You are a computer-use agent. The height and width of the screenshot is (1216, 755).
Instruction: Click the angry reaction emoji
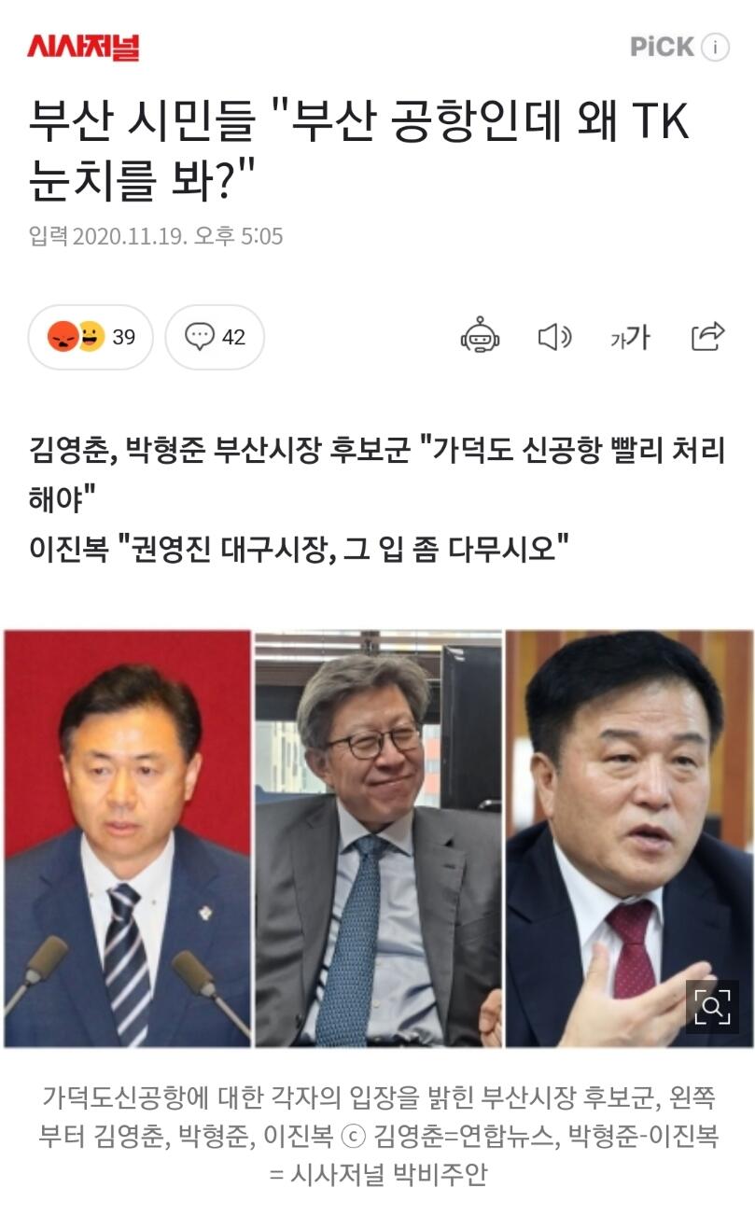(63, 337)
